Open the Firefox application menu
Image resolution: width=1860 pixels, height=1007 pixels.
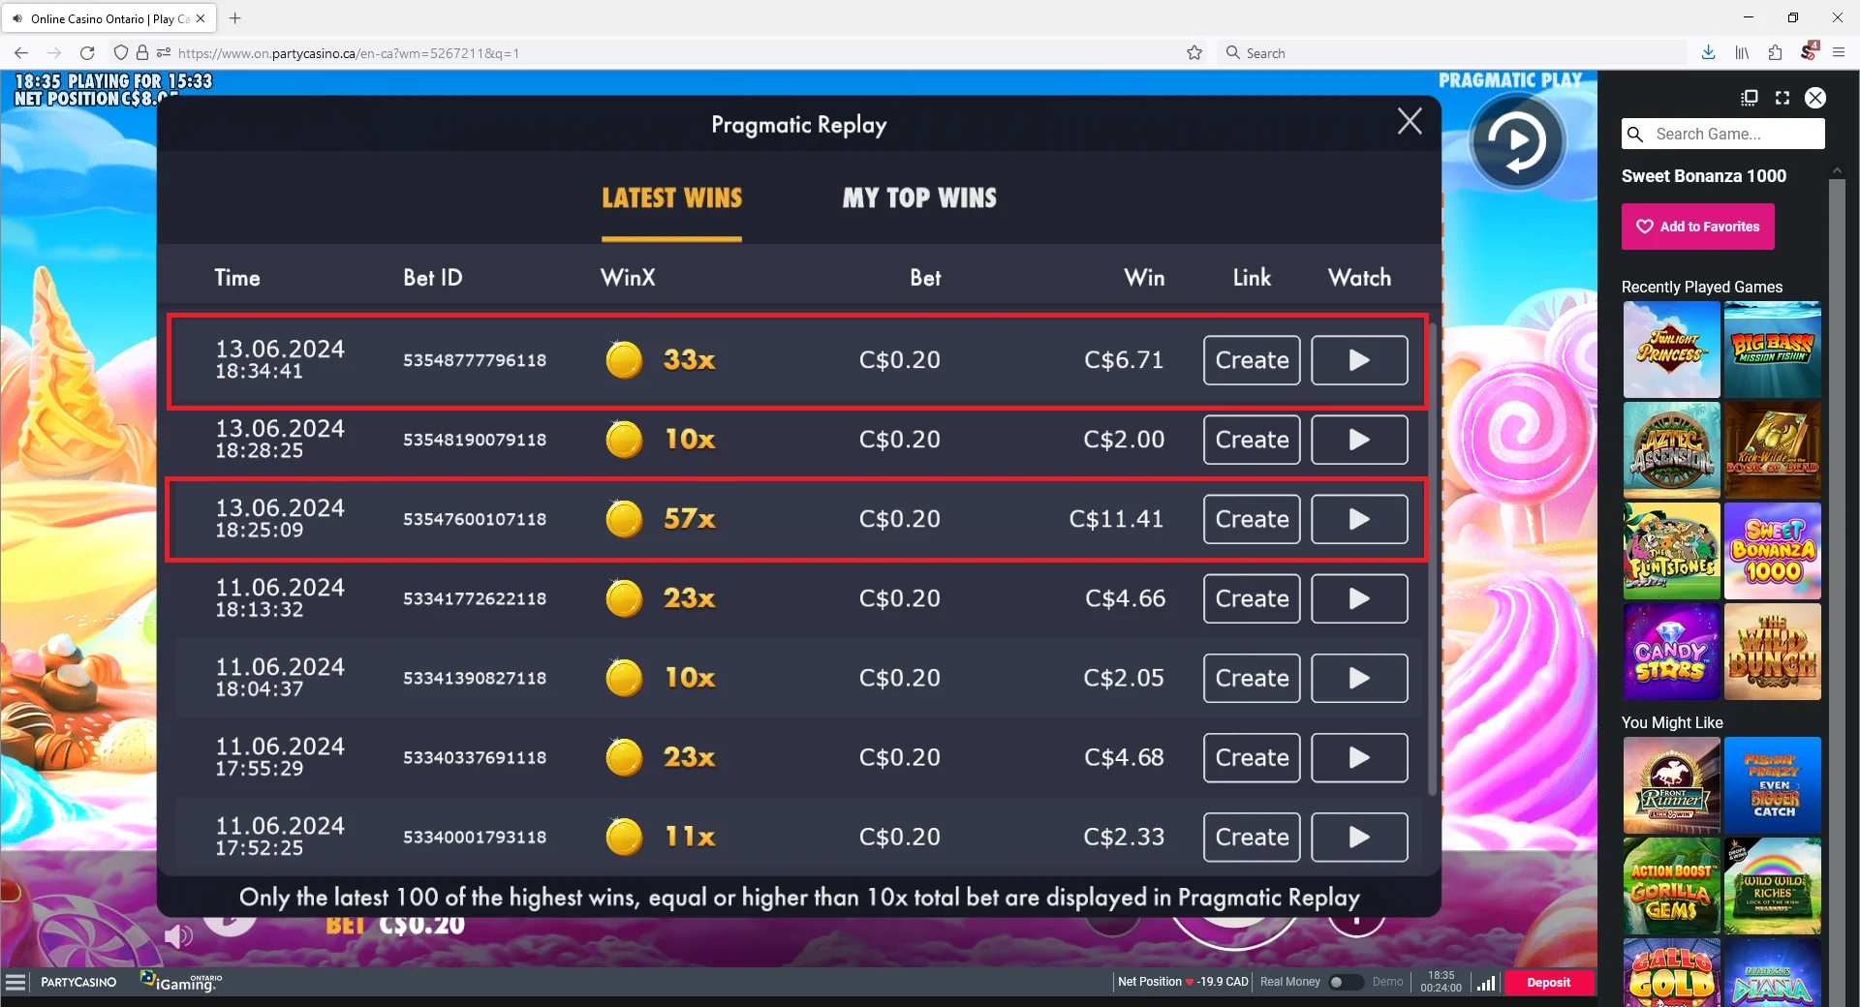point(1839,53)
